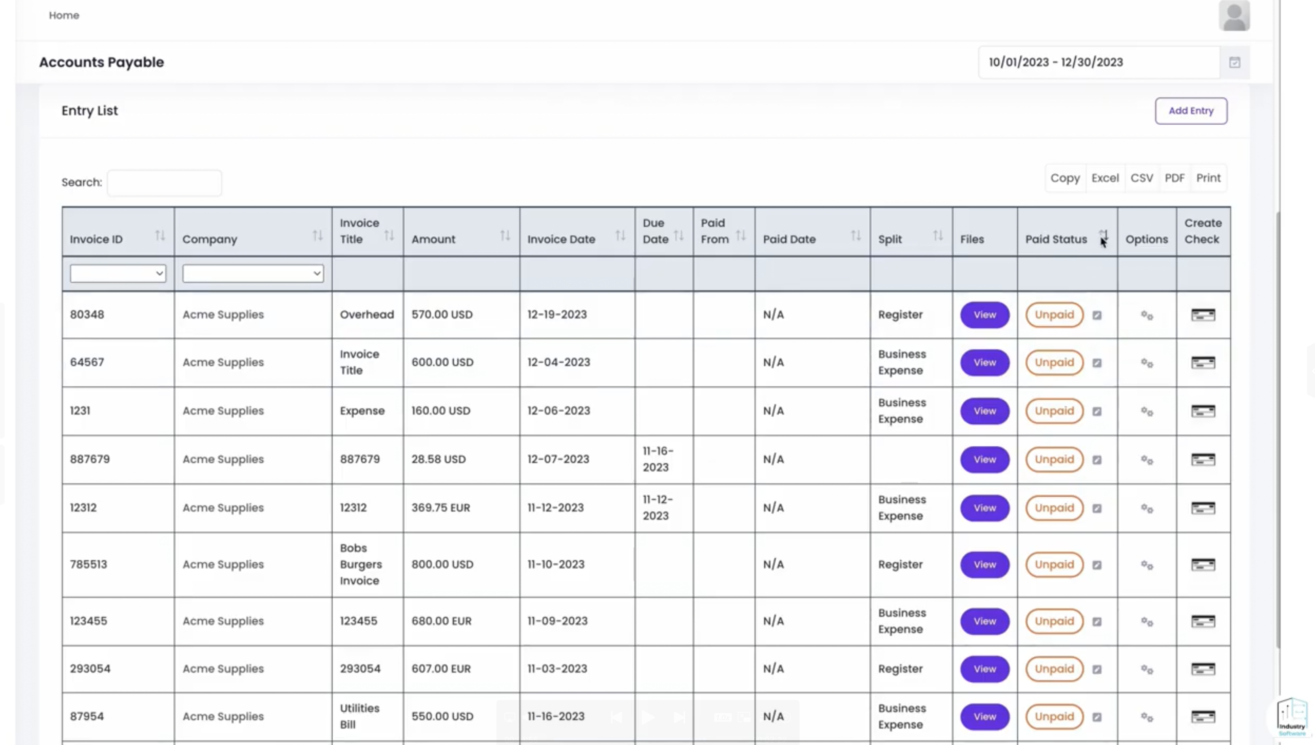Click the Search input field
This screenshot has height=745, width=1315.
pos(164,183)
